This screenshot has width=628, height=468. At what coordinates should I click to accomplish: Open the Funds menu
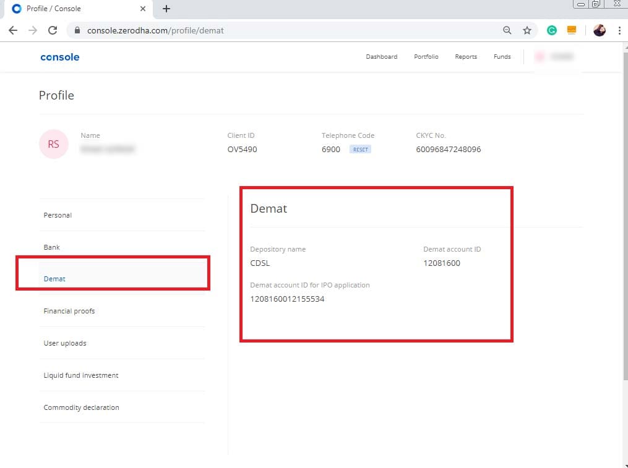(x=502, y=57)
